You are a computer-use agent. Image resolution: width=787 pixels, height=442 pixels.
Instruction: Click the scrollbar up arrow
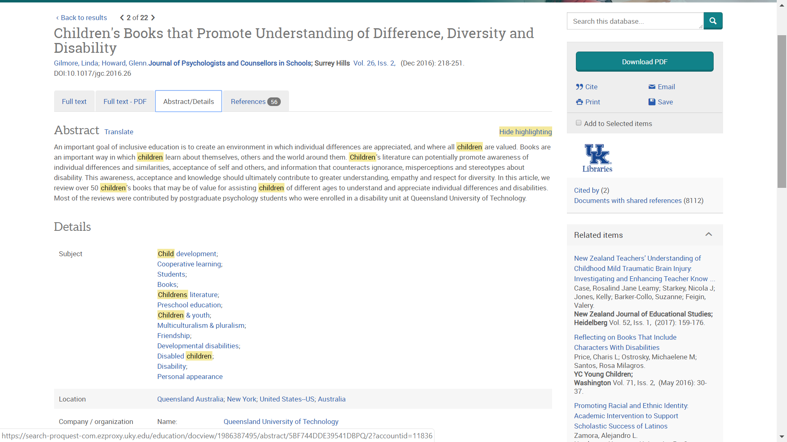click(782, 5)
